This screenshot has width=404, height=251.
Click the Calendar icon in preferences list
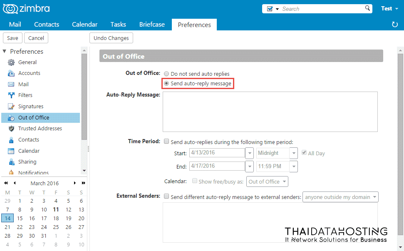11,151
